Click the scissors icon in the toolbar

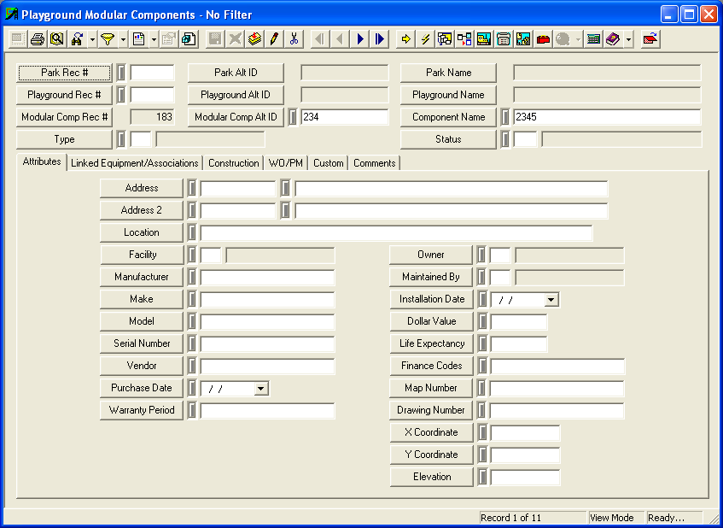coord(294,39)
